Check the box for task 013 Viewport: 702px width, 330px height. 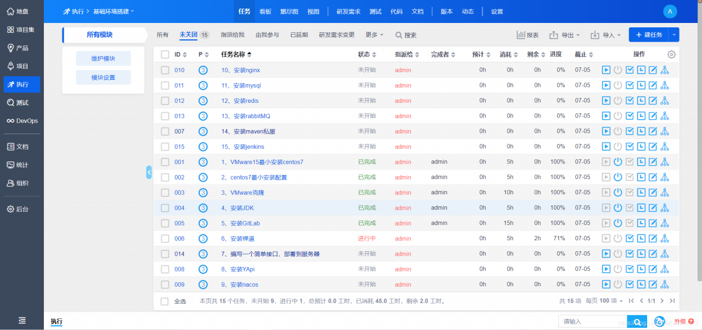(x=165, y=116)
